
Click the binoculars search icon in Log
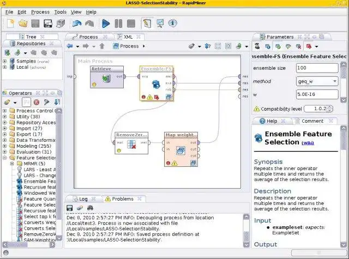click(x=90, y=208)
